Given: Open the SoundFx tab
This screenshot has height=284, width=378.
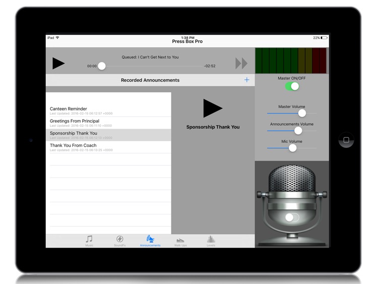Looking at the screenshot, I should click(x=120, y=241).
